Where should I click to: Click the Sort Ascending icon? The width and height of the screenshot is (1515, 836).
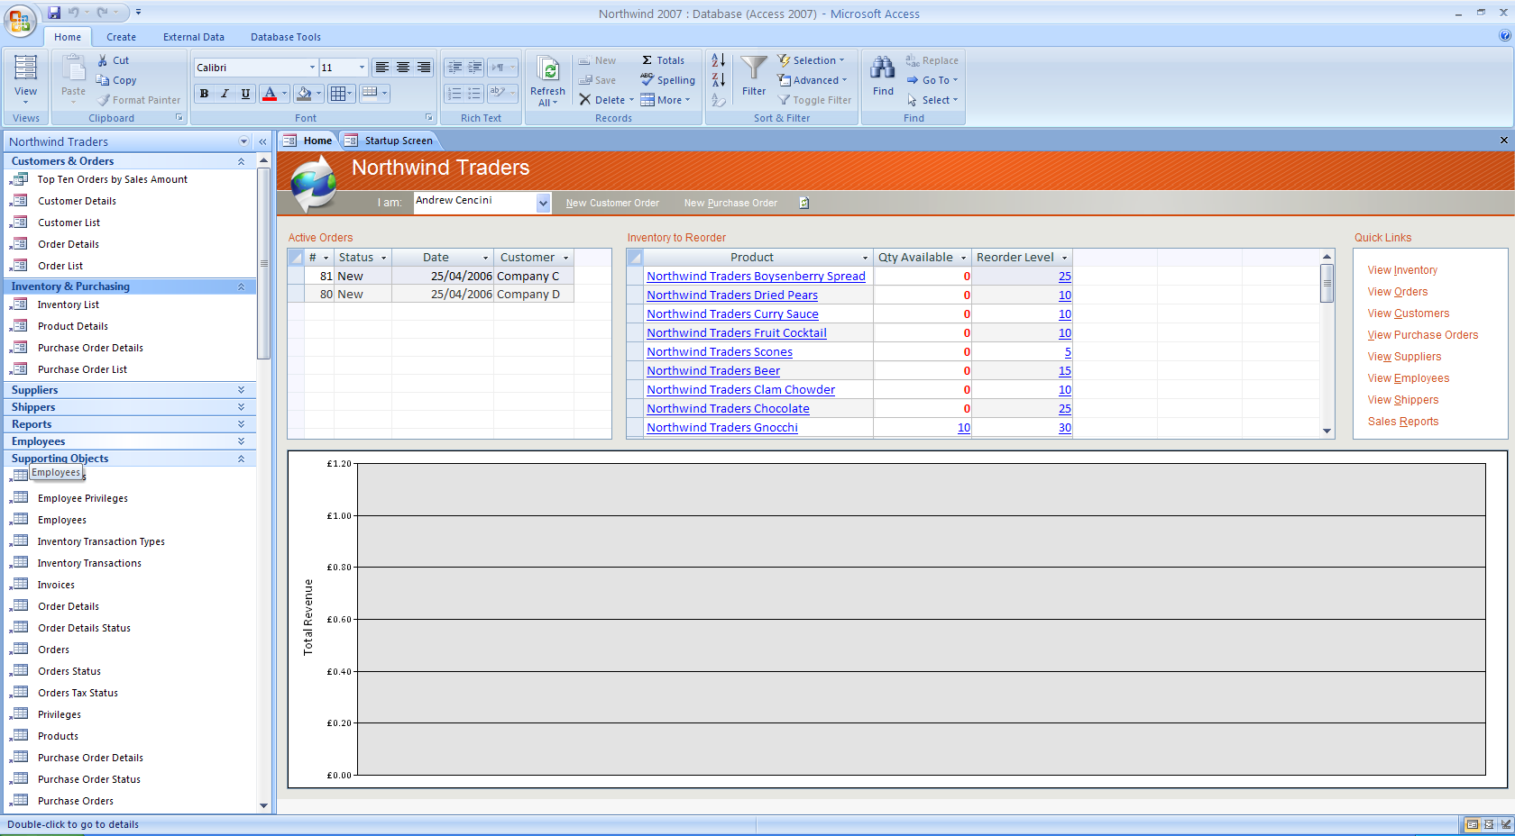click(x=718, y=60)
